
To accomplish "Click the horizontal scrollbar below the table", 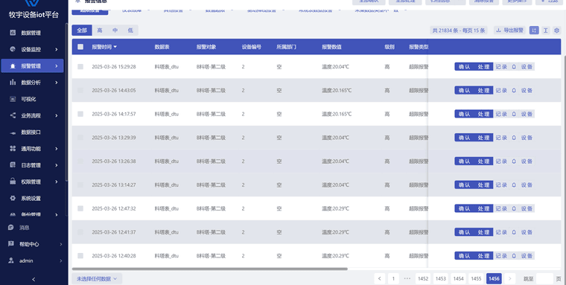I will click(x=209, y=269).
